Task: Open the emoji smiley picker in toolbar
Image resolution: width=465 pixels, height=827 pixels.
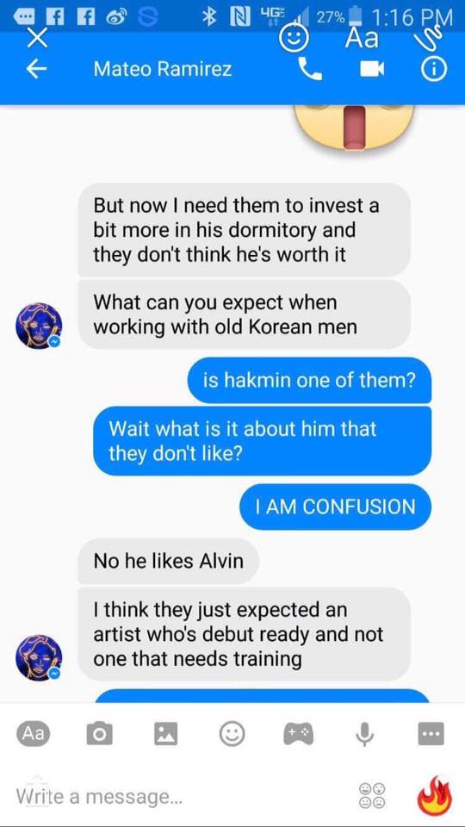Action: [x=232, y=734]
